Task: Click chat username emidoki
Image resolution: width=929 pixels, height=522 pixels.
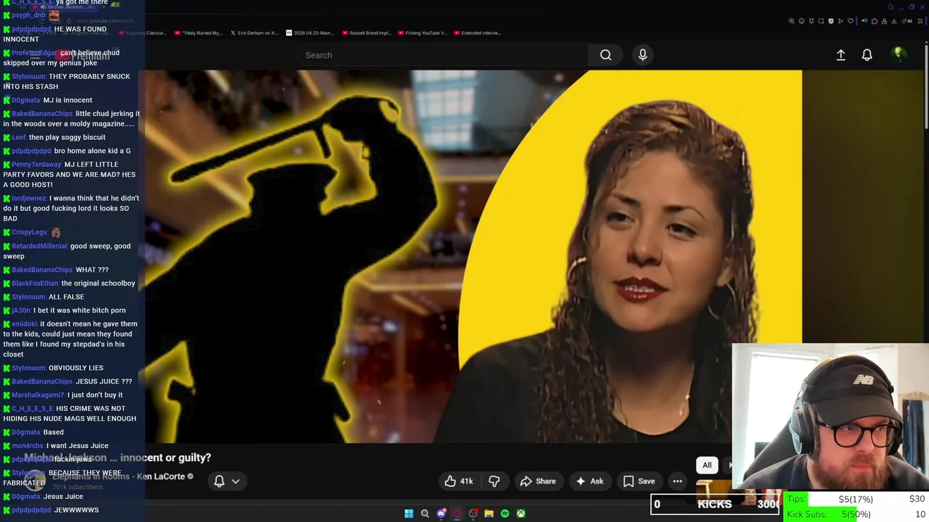Action: [24, 324]
